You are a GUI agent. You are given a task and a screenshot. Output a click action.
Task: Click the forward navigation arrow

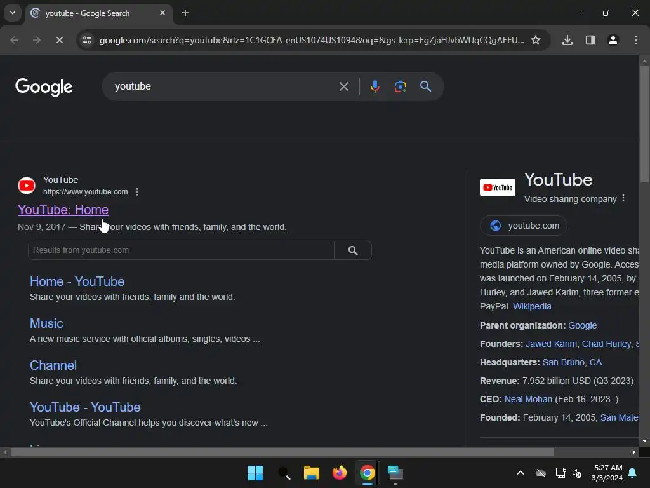coord(36,40)
